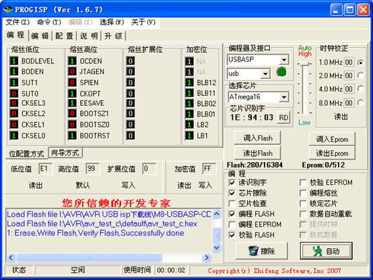
Task: Toggle the CKSEL0 fuse bit
Action: click(14, 136)
